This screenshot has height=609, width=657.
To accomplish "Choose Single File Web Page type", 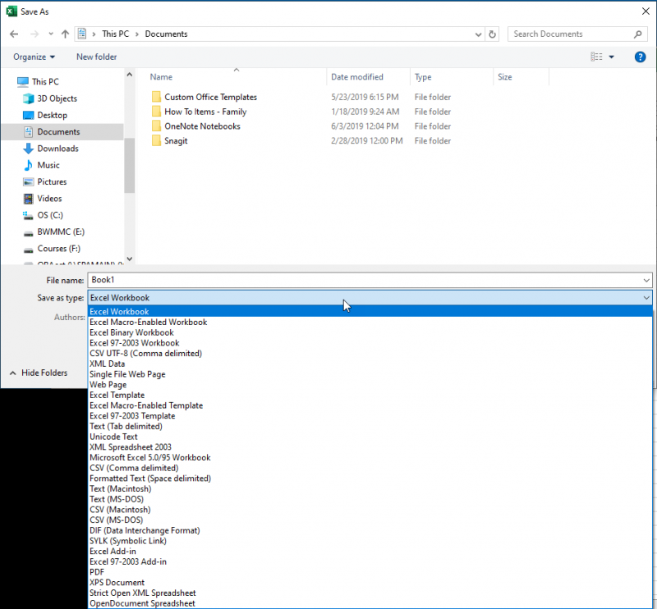I will [370, 374].
